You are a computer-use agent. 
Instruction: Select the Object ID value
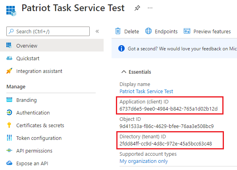click(167, 126)
